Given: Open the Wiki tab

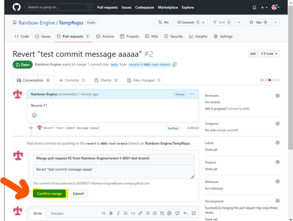Looking at the screenshot, I should (x=152, y=36).
